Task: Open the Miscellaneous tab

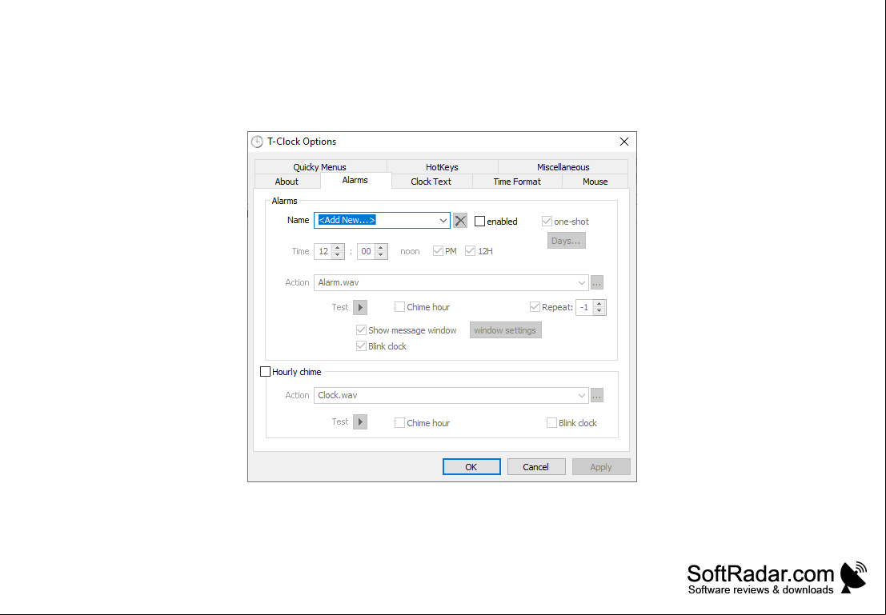Action: [x=563, y=167]
